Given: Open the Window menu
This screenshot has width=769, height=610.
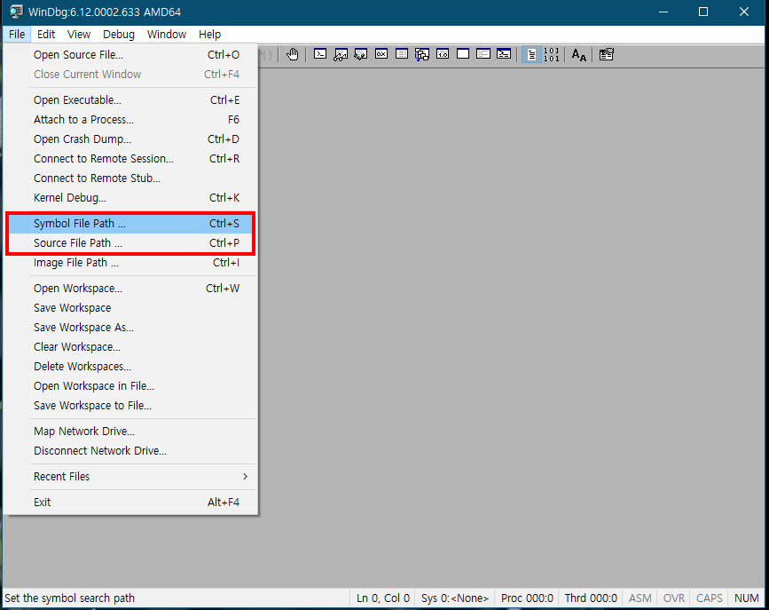Looking at the screenshot, I should 167,35.
